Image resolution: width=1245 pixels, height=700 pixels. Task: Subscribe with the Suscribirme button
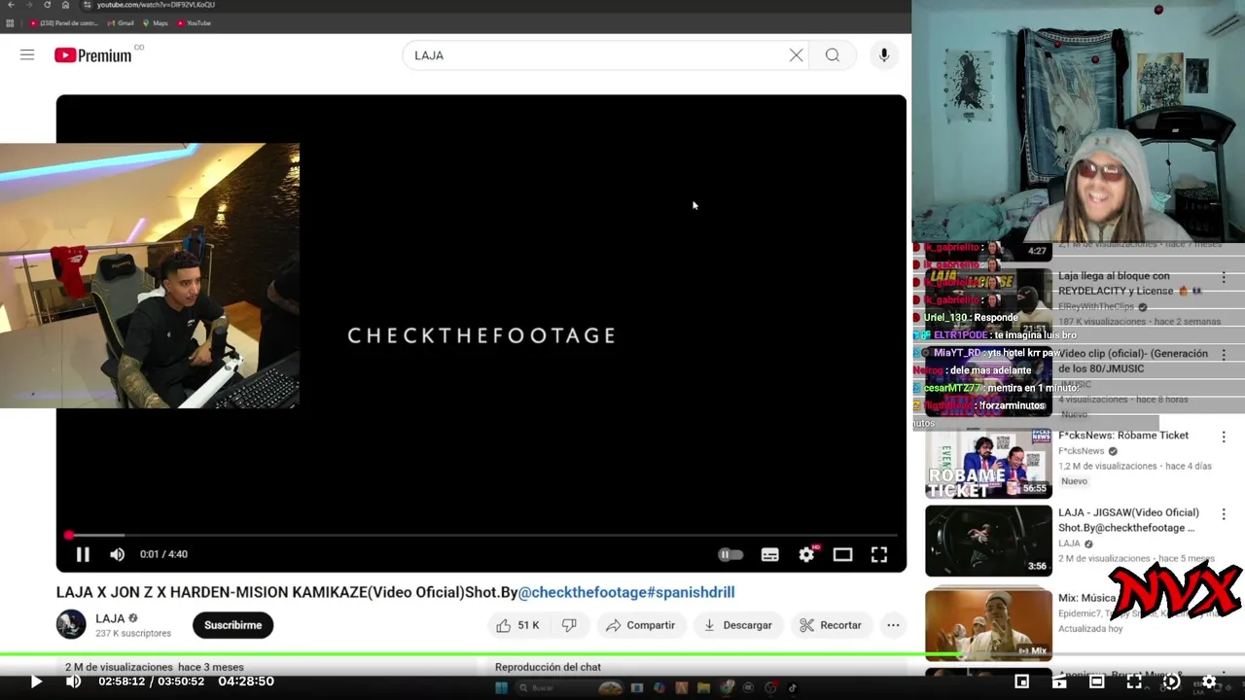pyautogui.click(x=232, y=625)
